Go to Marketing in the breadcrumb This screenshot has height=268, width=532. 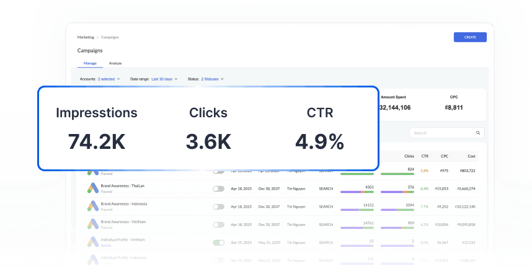pos(86,37)
